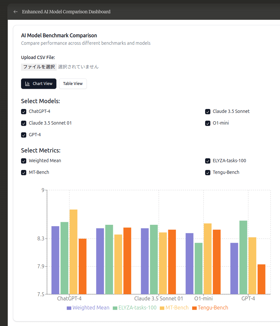Uncheck the Weighted Mean metric
This screenshot has width=280, height=326.
point(24,161)
